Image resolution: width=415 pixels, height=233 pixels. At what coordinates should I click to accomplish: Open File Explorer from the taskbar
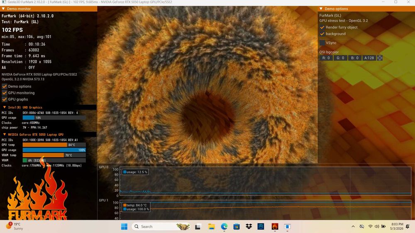212,226
